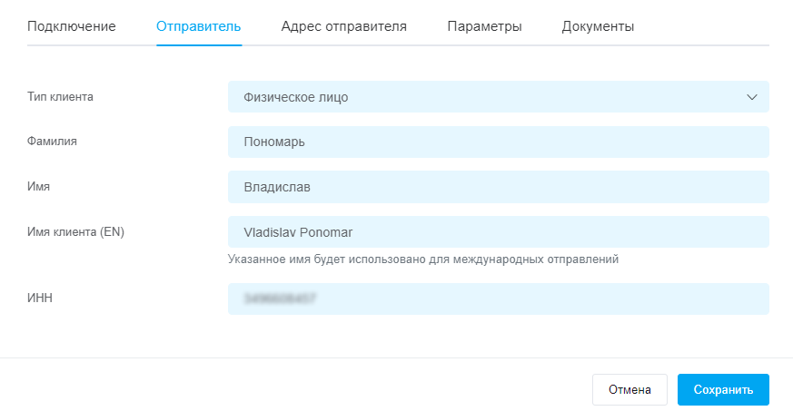Click the Сохранить button
This screenshot has width=793, height=411.
tap(723, 389)
